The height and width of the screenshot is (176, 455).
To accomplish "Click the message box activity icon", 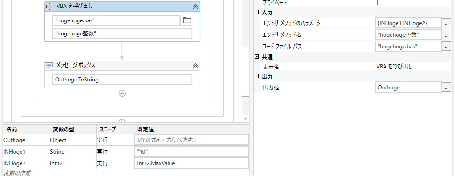I will 50,66.
